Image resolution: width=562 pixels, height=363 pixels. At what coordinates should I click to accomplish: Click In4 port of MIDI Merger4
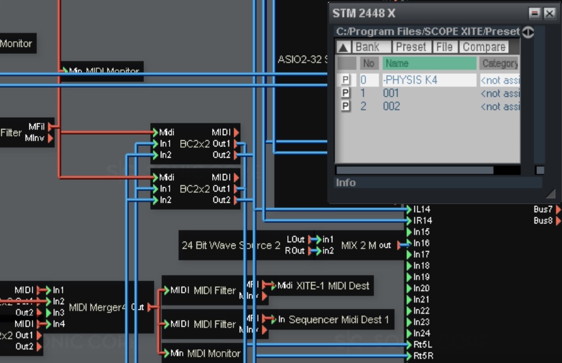(48, 324)
